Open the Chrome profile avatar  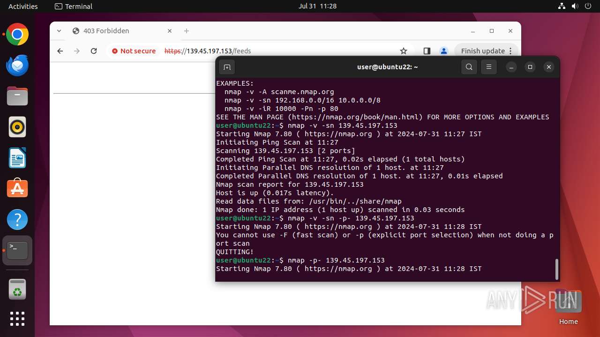pos(443,51)
